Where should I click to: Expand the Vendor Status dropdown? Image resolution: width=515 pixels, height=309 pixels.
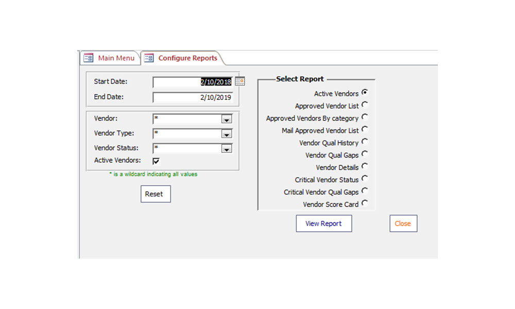[226, 149]
